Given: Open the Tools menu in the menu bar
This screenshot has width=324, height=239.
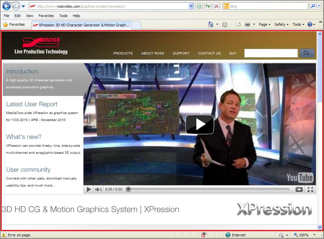Looking at the screenshot, I should tap(63, 16).
